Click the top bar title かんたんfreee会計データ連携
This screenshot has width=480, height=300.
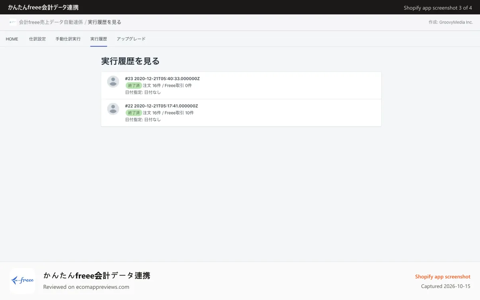coord(43,7)
